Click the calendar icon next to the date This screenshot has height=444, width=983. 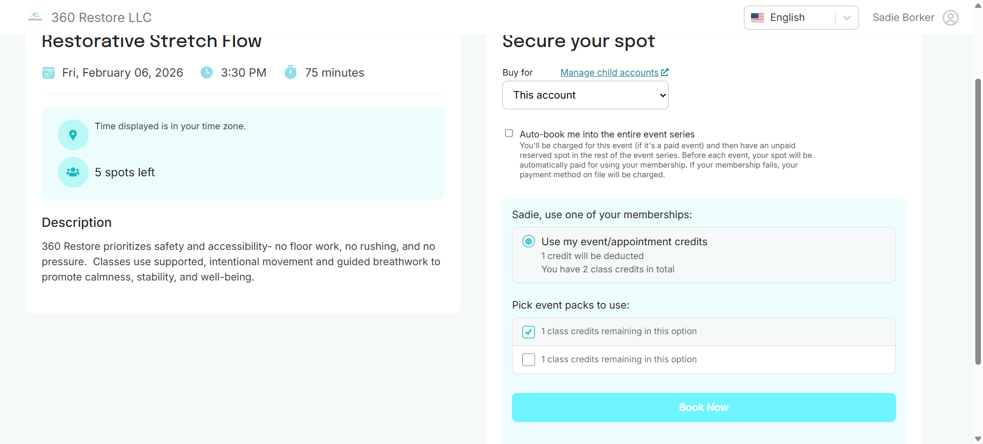point(49,73)
